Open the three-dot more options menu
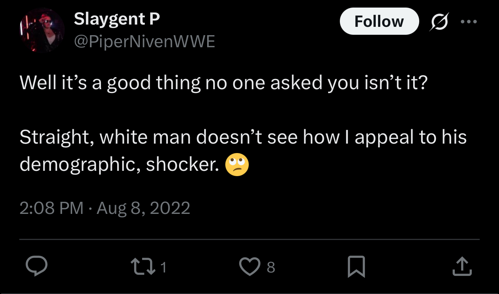499x294 pixels. (x=469, y=22)
